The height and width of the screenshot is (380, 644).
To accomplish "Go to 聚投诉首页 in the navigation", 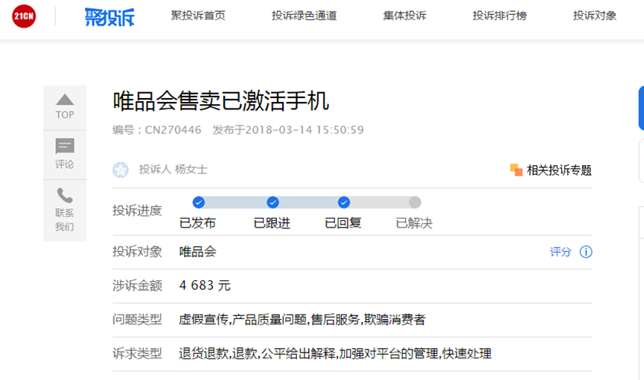I will pyautogui.click(x=198, y=16).
